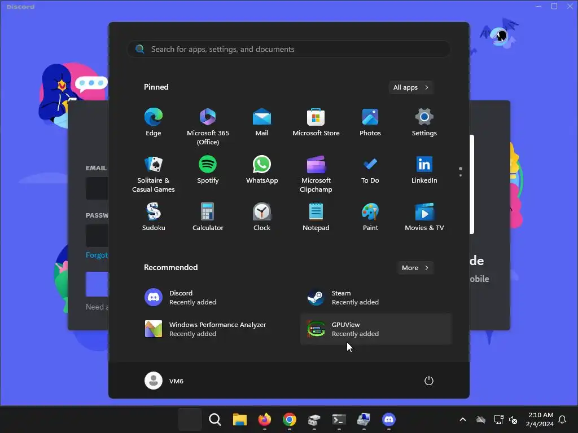
Task: Open the VM6 user account menu
Action: [x=164, y=381]
